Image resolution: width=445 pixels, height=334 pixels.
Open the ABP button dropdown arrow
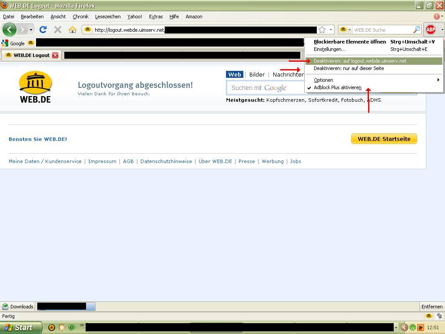pyautogui.click(x=442, y=30)
